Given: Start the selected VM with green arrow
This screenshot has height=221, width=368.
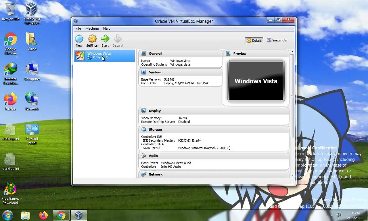Looking at the screenshot, I should coord(105,41).
